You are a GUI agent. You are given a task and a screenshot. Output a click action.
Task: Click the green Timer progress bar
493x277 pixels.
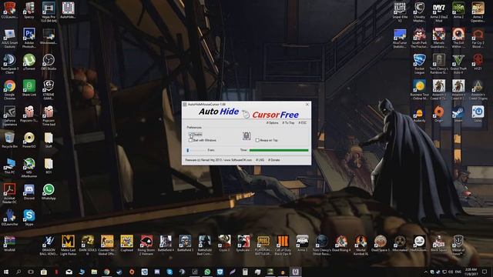(279, 151)
